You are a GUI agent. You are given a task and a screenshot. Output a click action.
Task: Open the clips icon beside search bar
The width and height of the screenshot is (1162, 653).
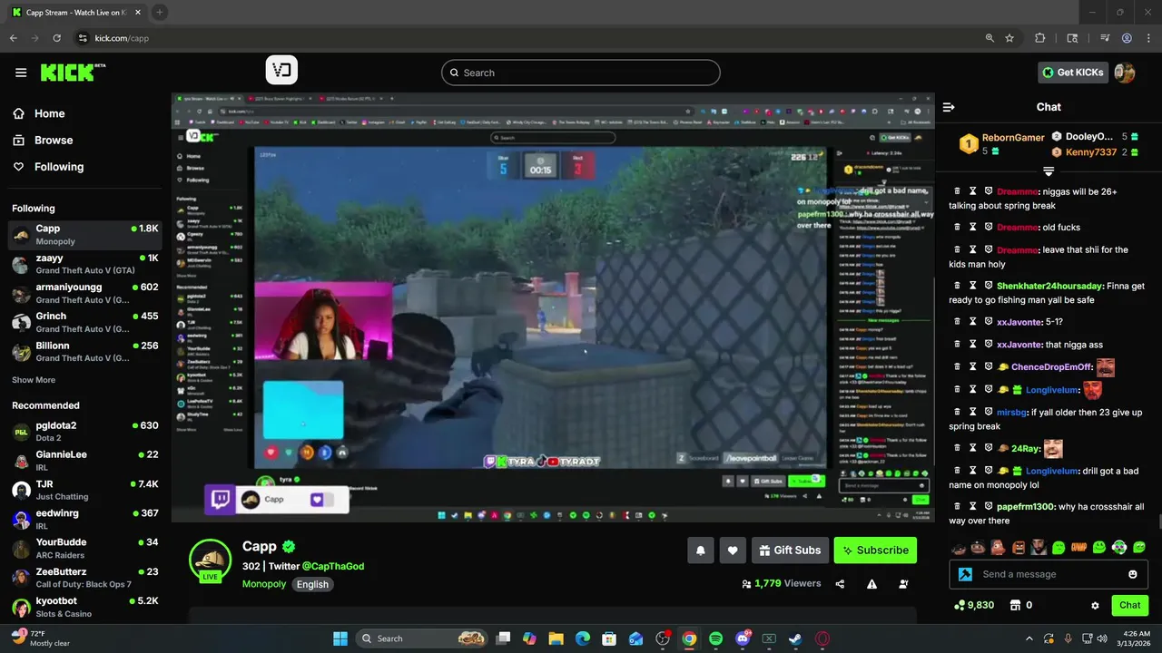tap(281, 70)
